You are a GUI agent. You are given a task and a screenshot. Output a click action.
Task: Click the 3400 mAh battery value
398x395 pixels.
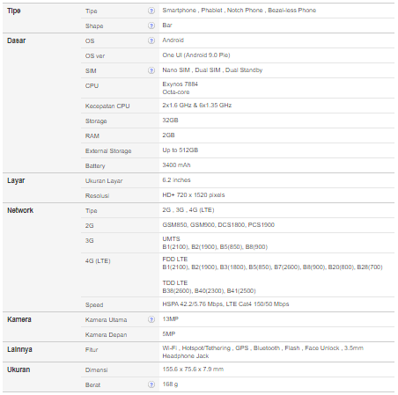tap(176, 165)
